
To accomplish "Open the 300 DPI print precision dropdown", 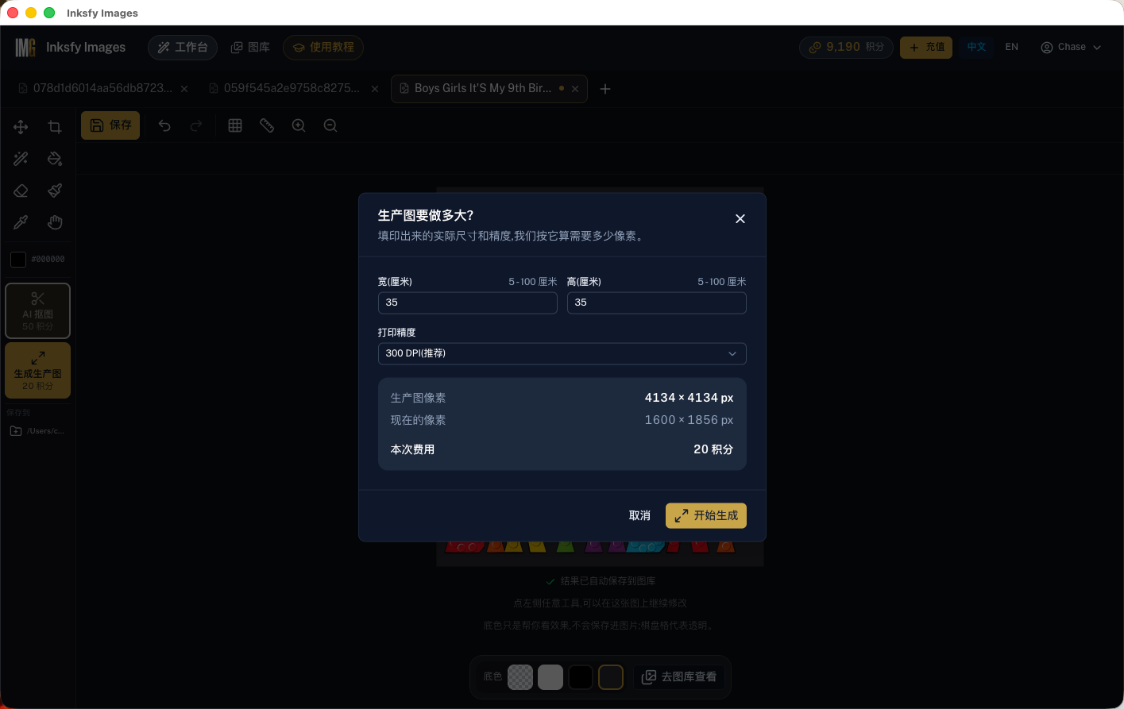I will [x=562, y=353].
